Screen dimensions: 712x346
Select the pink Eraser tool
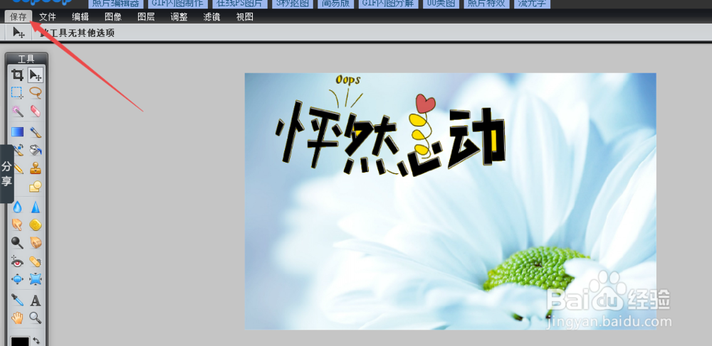pyautogui.click(x=36, y=111)
